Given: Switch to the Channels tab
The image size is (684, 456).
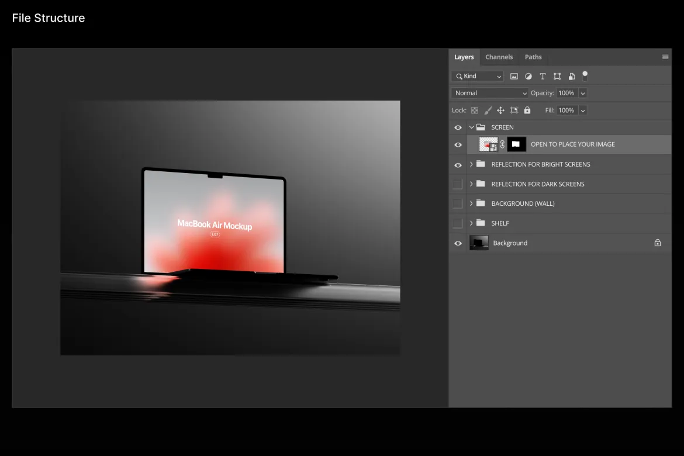Looking at the screenshot, I should (x=499, y=57).
